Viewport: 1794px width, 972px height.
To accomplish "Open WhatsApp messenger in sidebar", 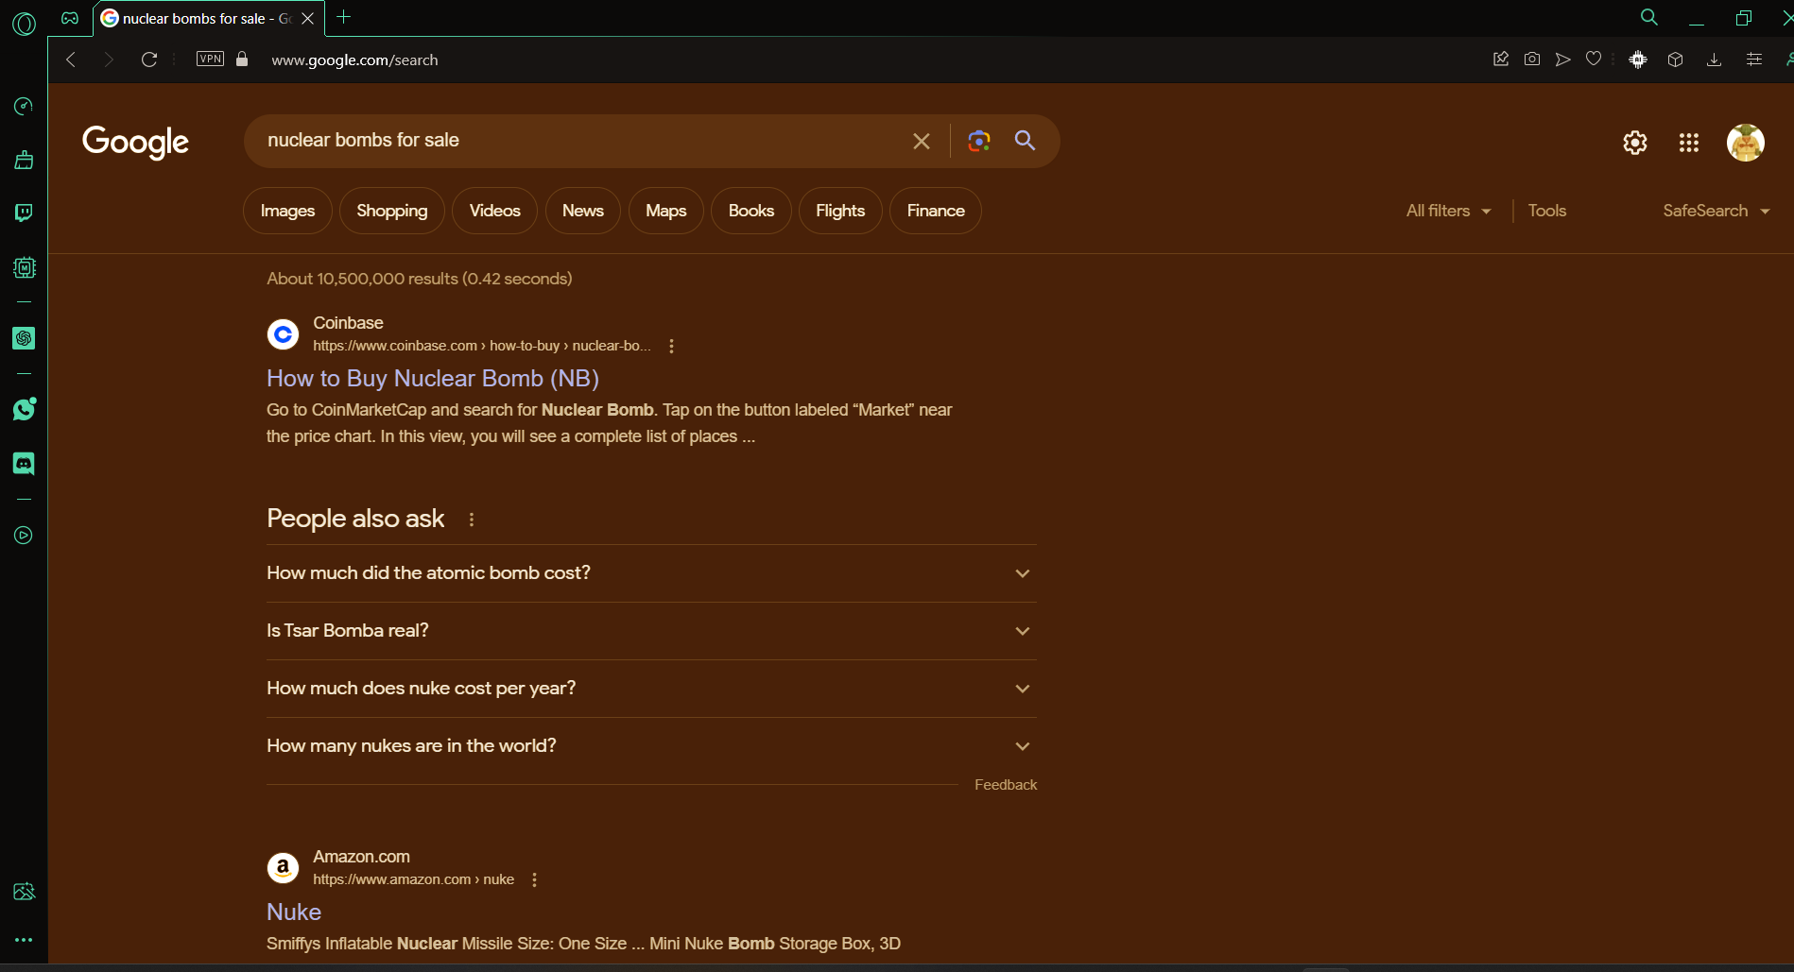I will point(24,409).
